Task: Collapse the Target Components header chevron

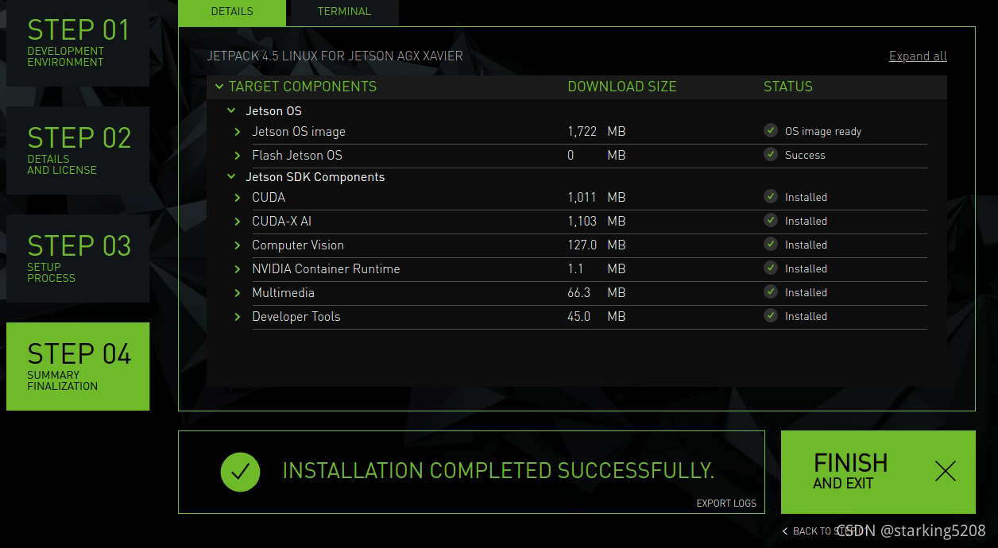Action: coord(219,87)
